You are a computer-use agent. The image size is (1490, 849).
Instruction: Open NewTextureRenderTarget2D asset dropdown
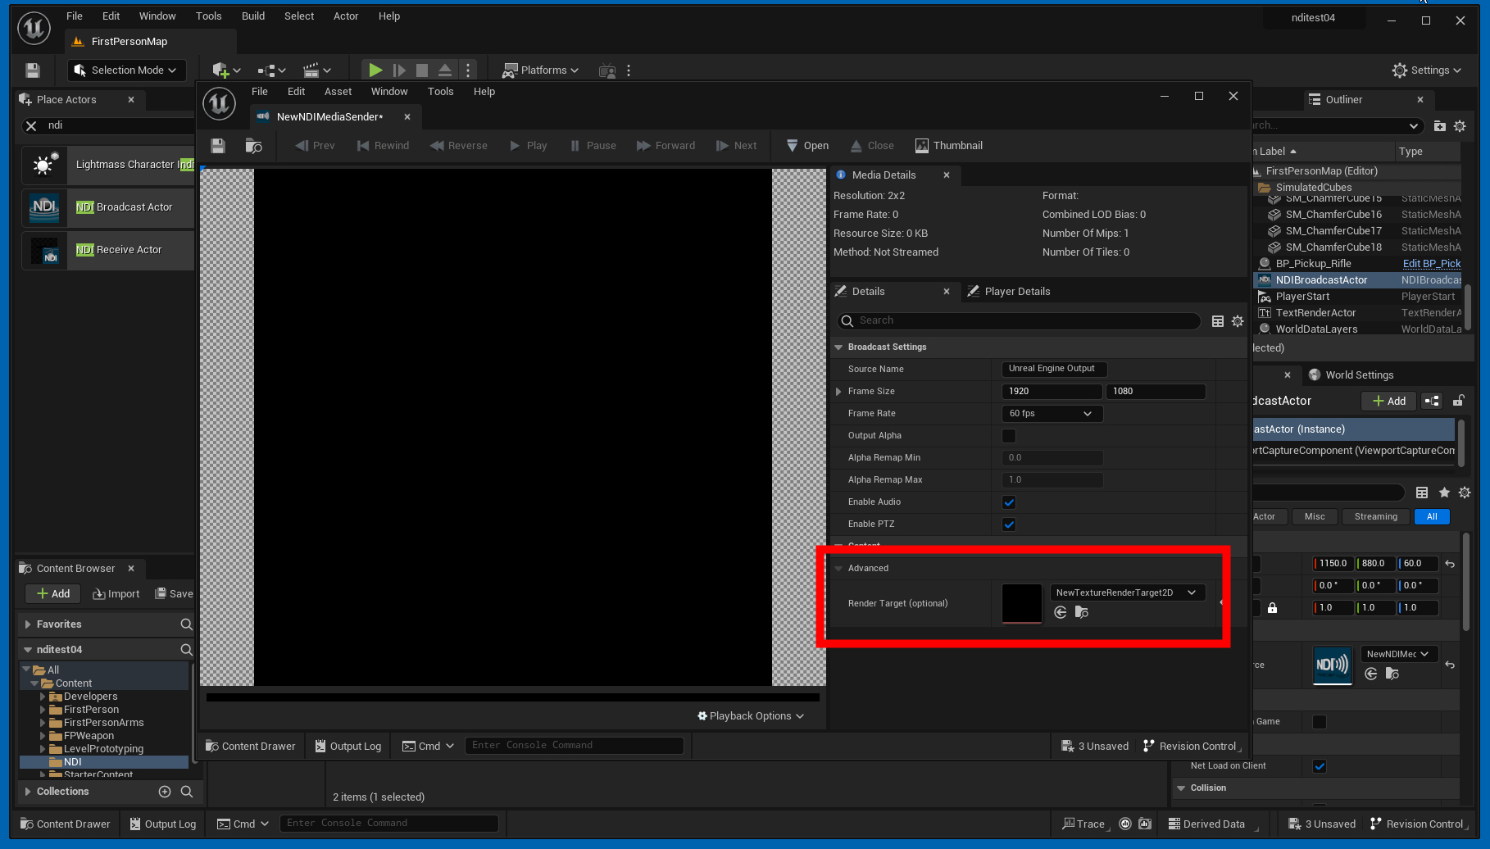coord(1126,592)
